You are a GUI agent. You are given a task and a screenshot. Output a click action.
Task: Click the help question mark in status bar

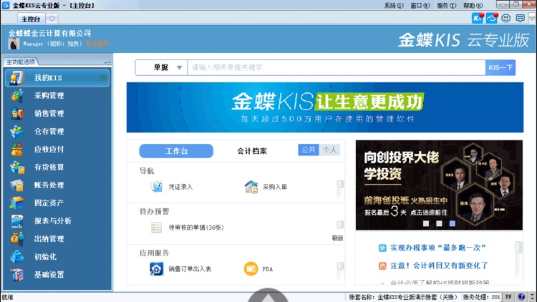coord(521,297)
